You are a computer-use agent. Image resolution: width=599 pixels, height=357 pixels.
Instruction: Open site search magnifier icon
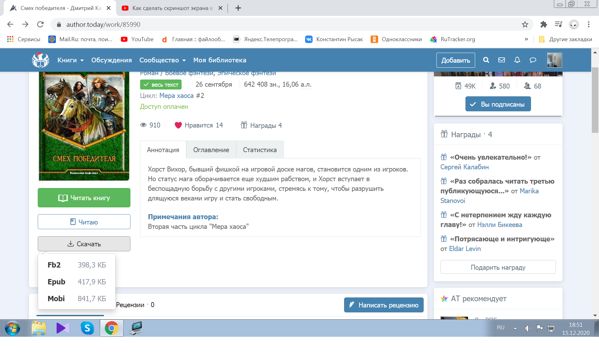[486, 60]
